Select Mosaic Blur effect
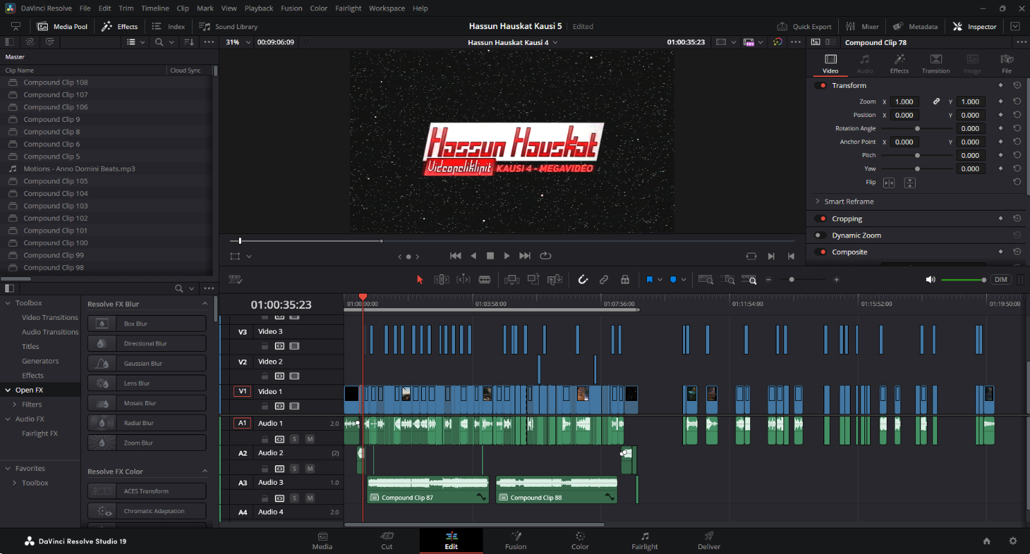 [147, 403]
